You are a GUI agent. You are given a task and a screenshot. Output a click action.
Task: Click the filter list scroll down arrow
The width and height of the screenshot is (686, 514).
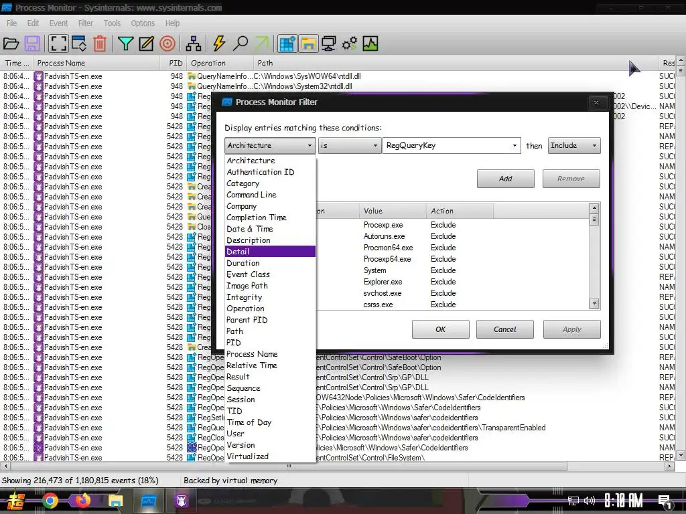pos(594,303)
